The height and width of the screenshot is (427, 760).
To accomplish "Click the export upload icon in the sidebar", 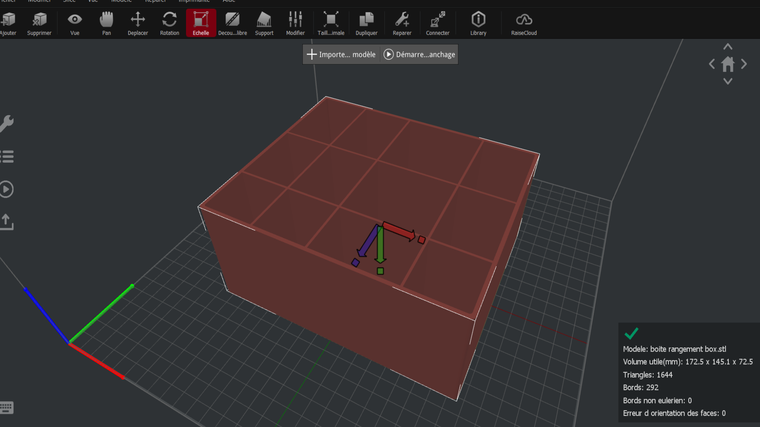I will point(7,222).
